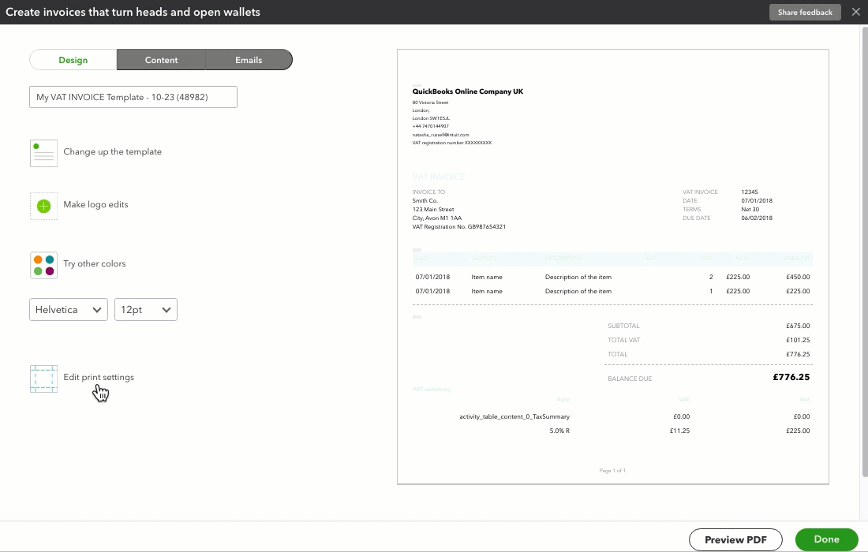Click invoice number 12345 in preview
This screenshot has width=868, height=552.
(750, 192)
